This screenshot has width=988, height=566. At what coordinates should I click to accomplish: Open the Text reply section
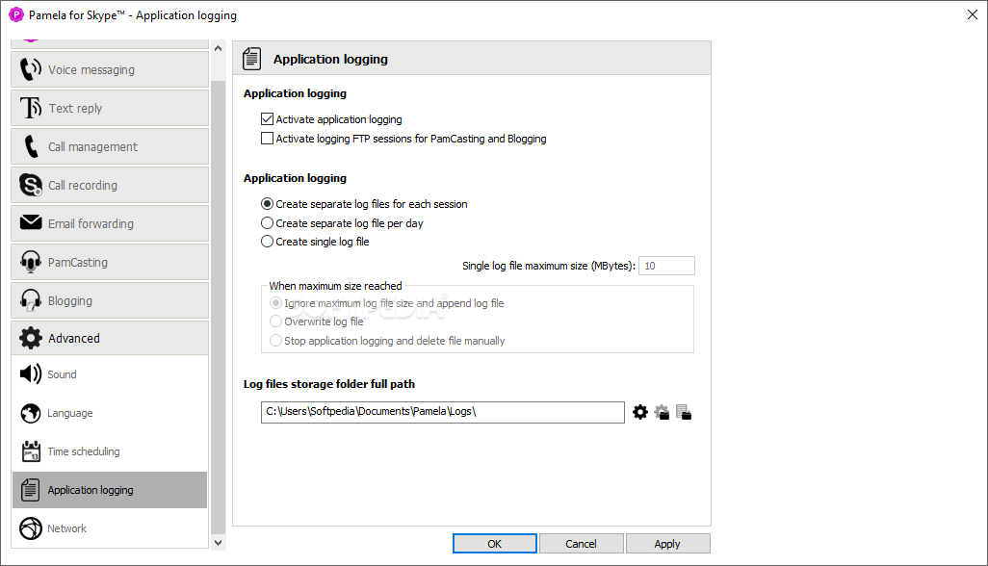(110, 108)
